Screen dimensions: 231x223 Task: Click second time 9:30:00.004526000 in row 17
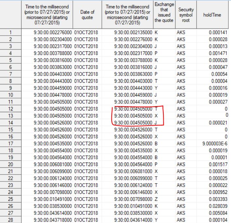coord(133,144)
